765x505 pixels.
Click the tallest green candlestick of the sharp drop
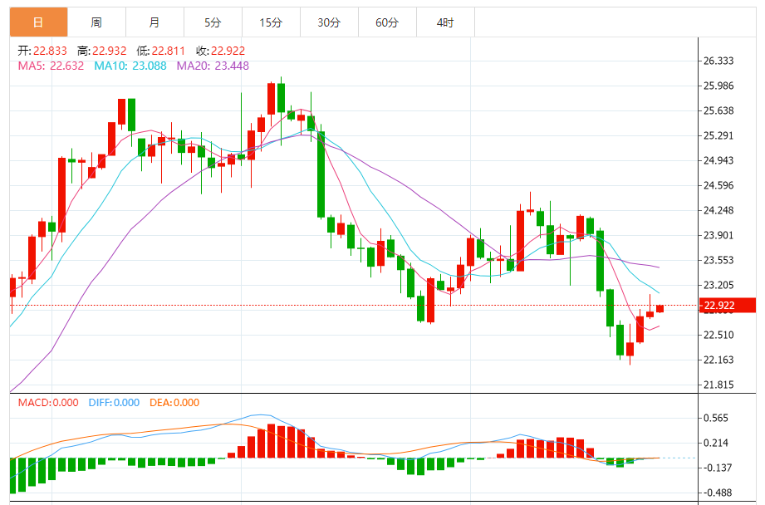321,174
